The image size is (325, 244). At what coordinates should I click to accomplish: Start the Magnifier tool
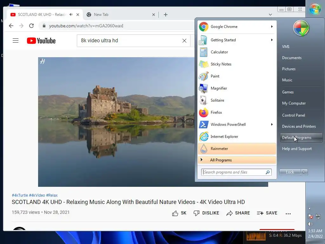click(237, 88)
